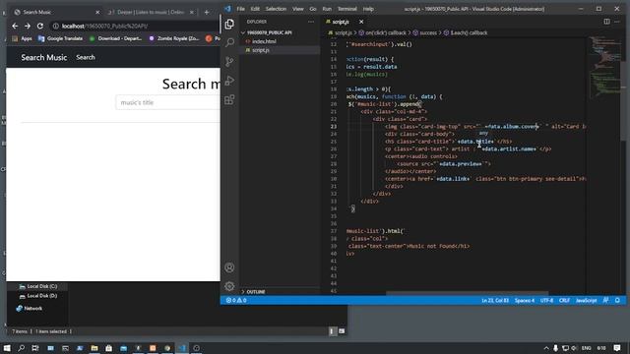Viewport: 630px width, 354px height.
Task: Open the Accounts icon in activity bar
Action: [x=229, y=267]
